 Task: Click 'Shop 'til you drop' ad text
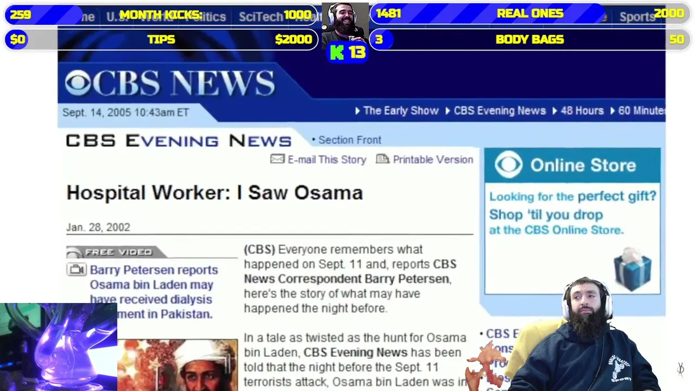(x=546, y=215)
